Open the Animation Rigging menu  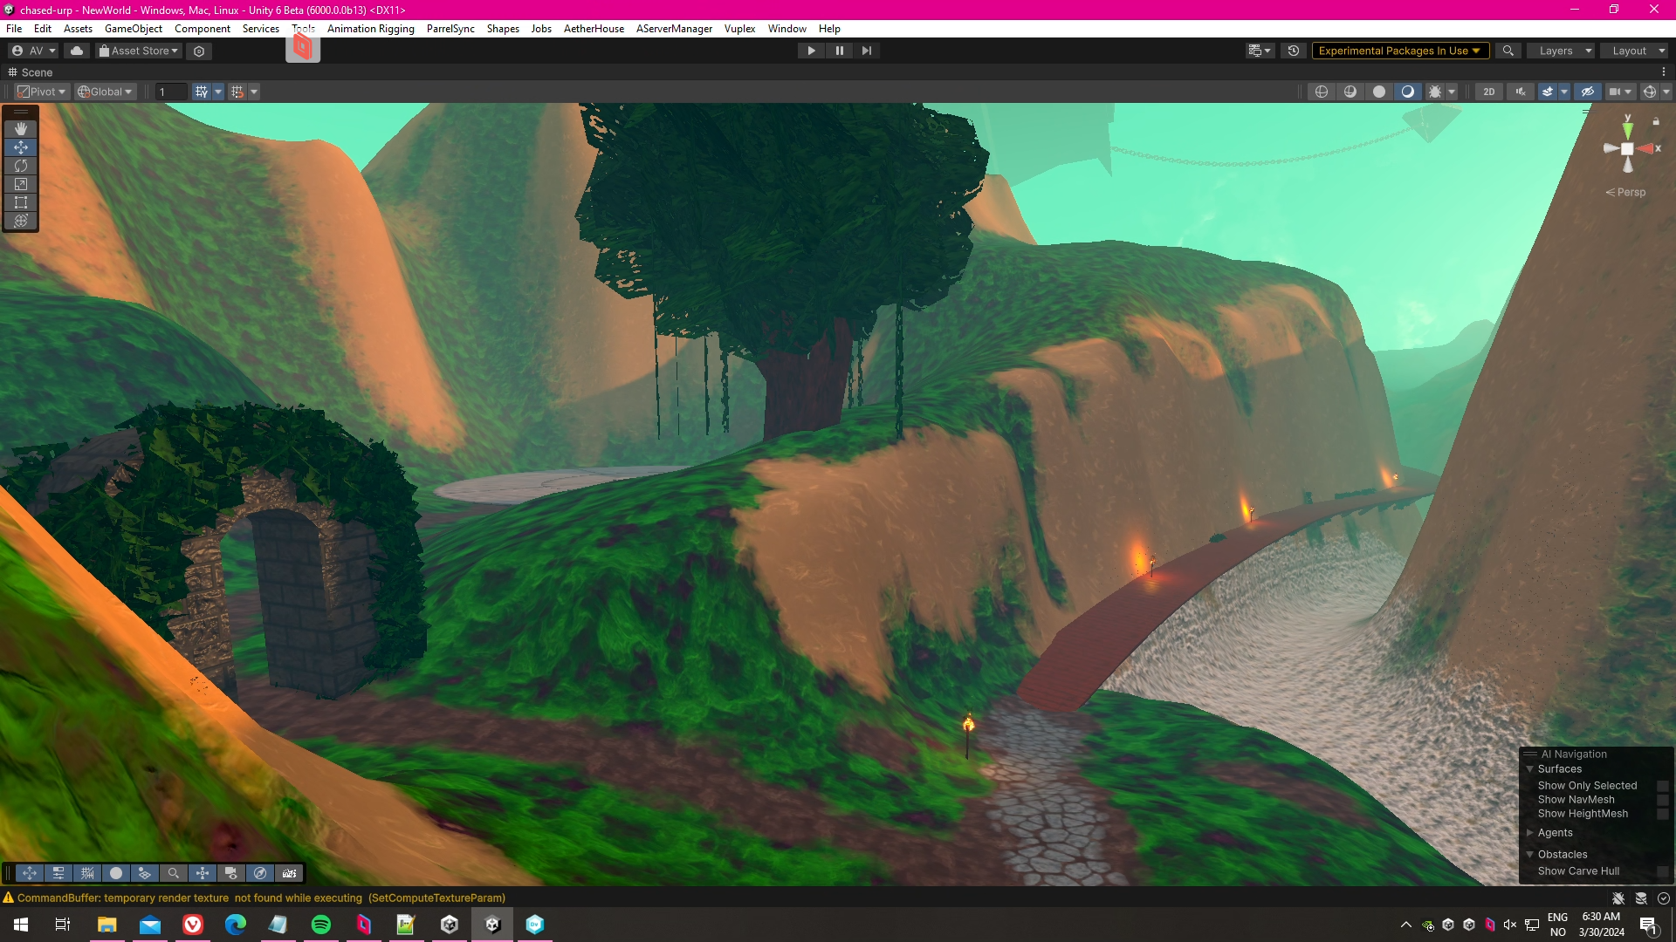tap(370, 29)
